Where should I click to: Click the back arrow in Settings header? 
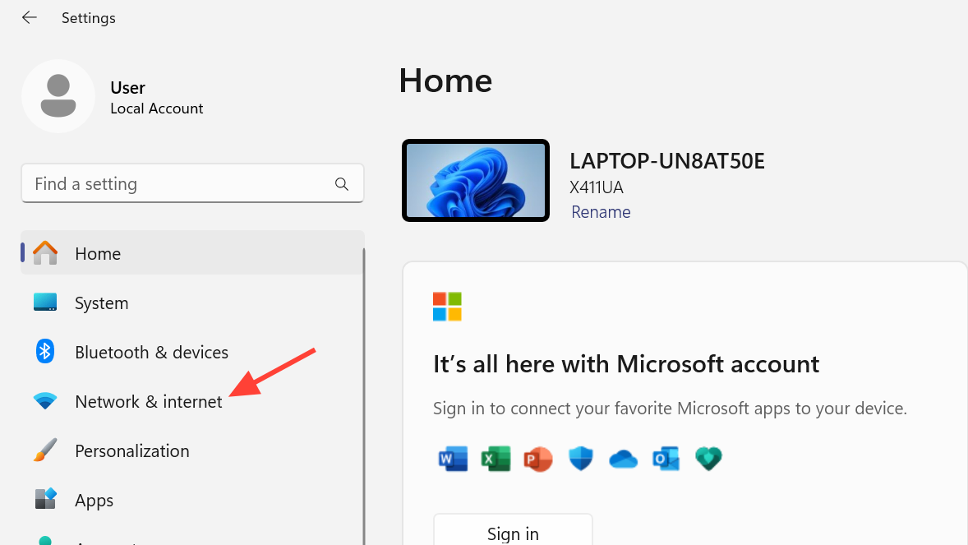(30, 17)
